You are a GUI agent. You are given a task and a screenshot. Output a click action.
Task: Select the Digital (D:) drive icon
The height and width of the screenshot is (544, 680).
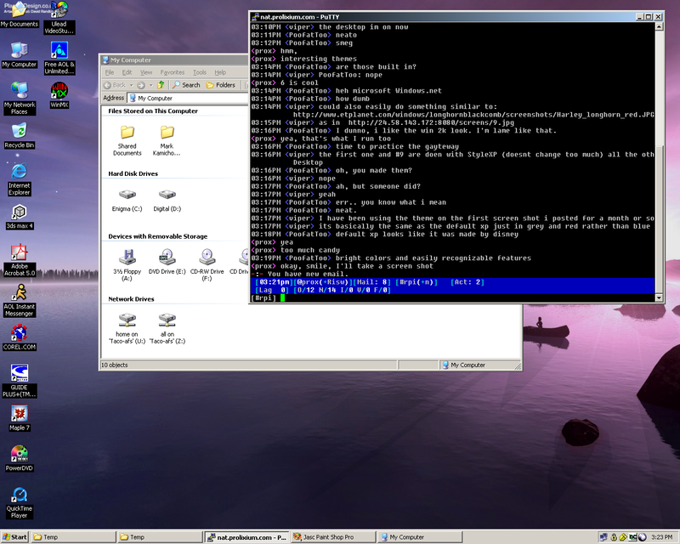(x=167, y=197)
